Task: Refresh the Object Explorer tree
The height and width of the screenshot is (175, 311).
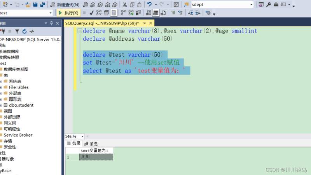Action: [24, 31]
